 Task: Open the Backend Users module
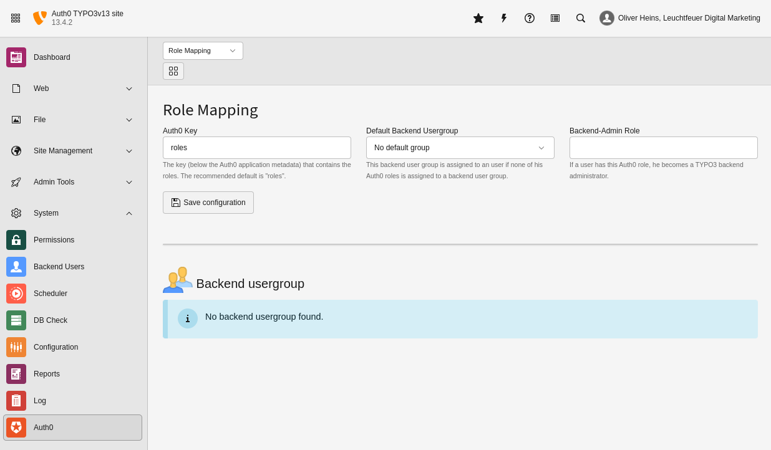point(72,267)
